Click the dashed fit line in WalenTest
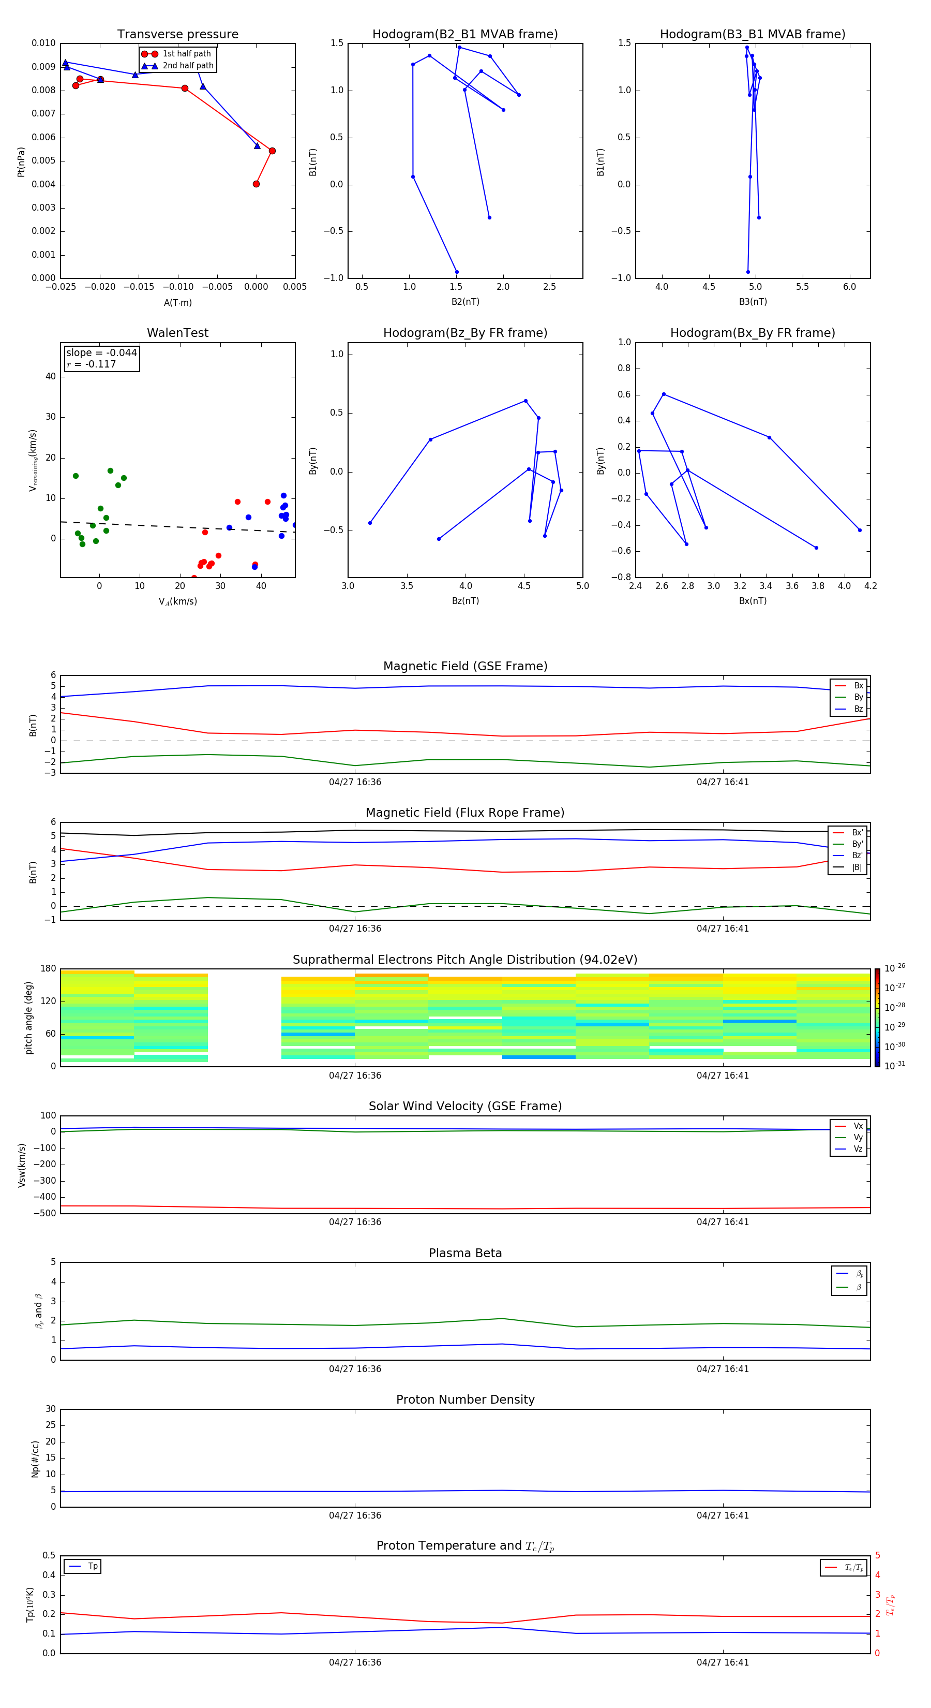The height and width of the screenshot is (1708, 931). coord(177,527)
